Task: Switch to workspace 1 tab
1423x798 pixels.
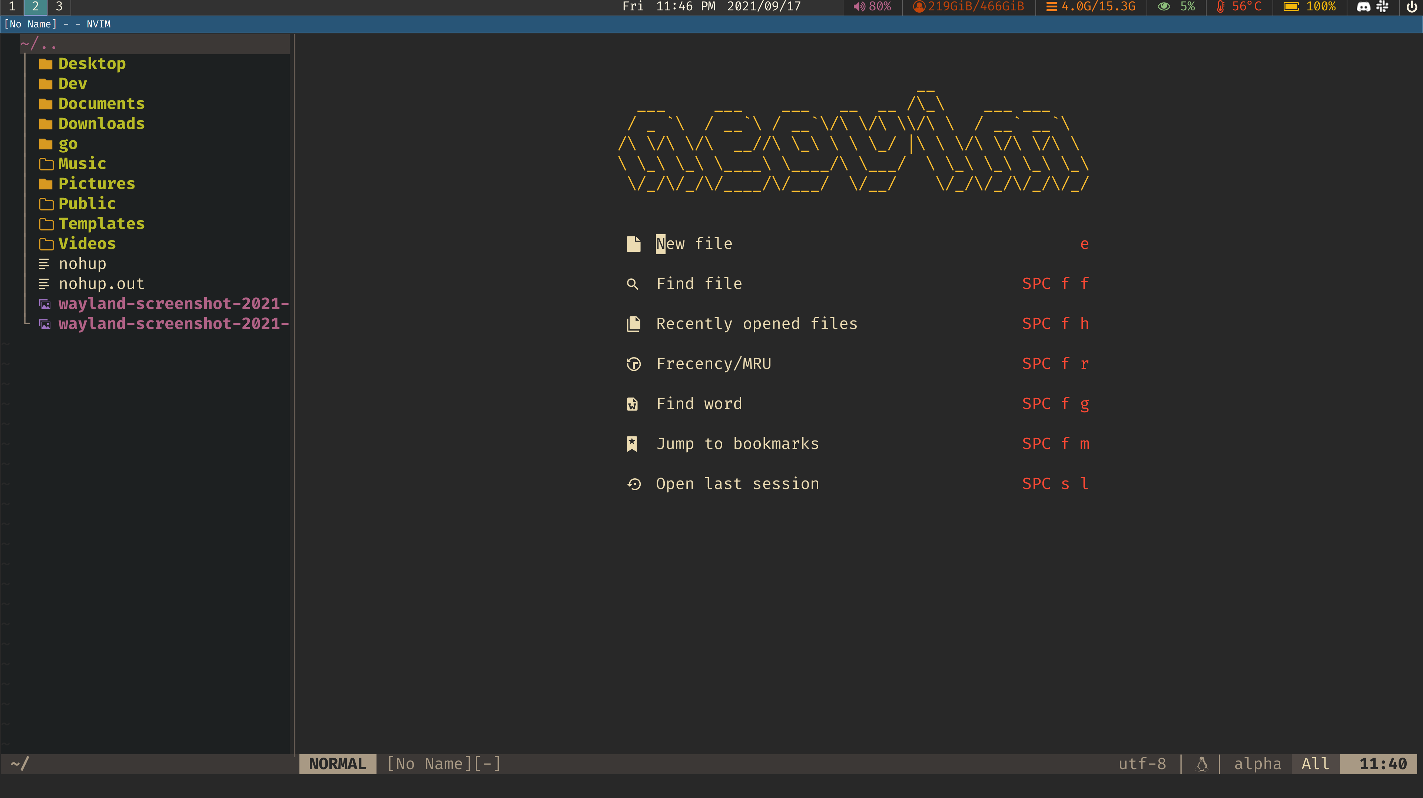Action: (11, 7)
